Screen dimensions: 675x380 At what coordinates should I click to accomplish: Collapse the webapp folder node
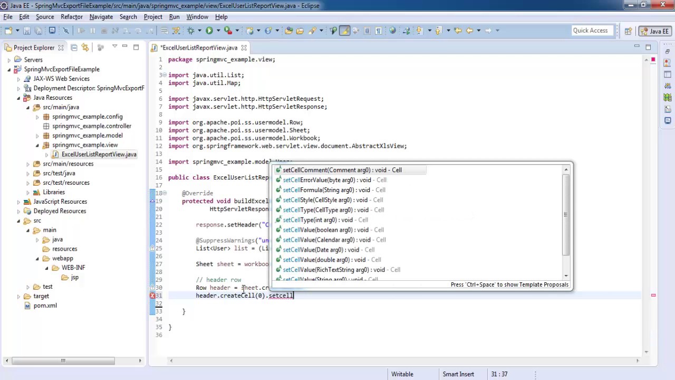tap(37, 259)
